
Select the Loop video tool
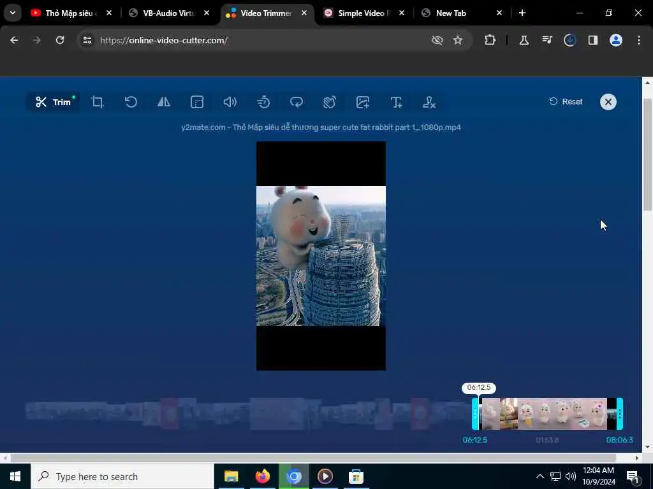coord(297,102)
